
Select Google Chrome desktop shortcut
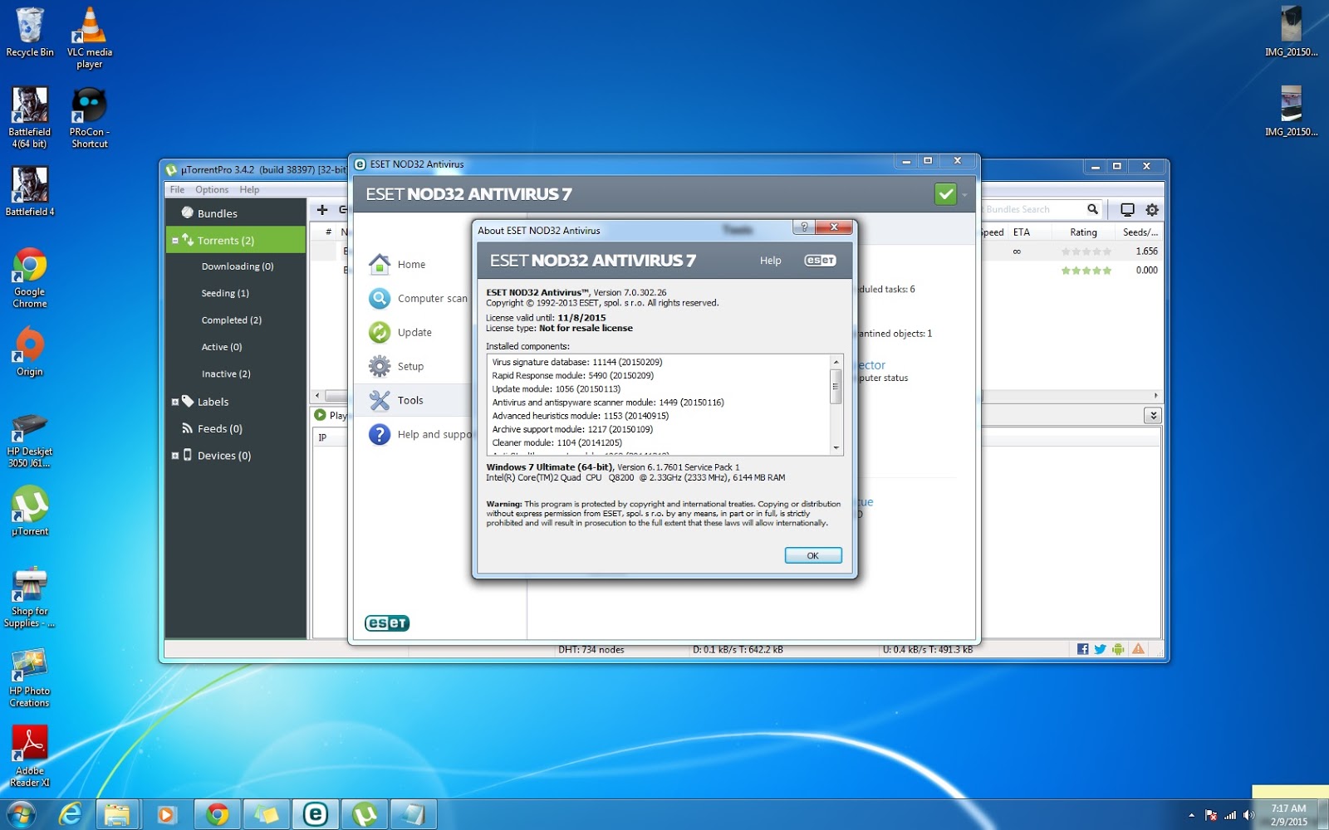pyautogui.click(x=30, y=278)
